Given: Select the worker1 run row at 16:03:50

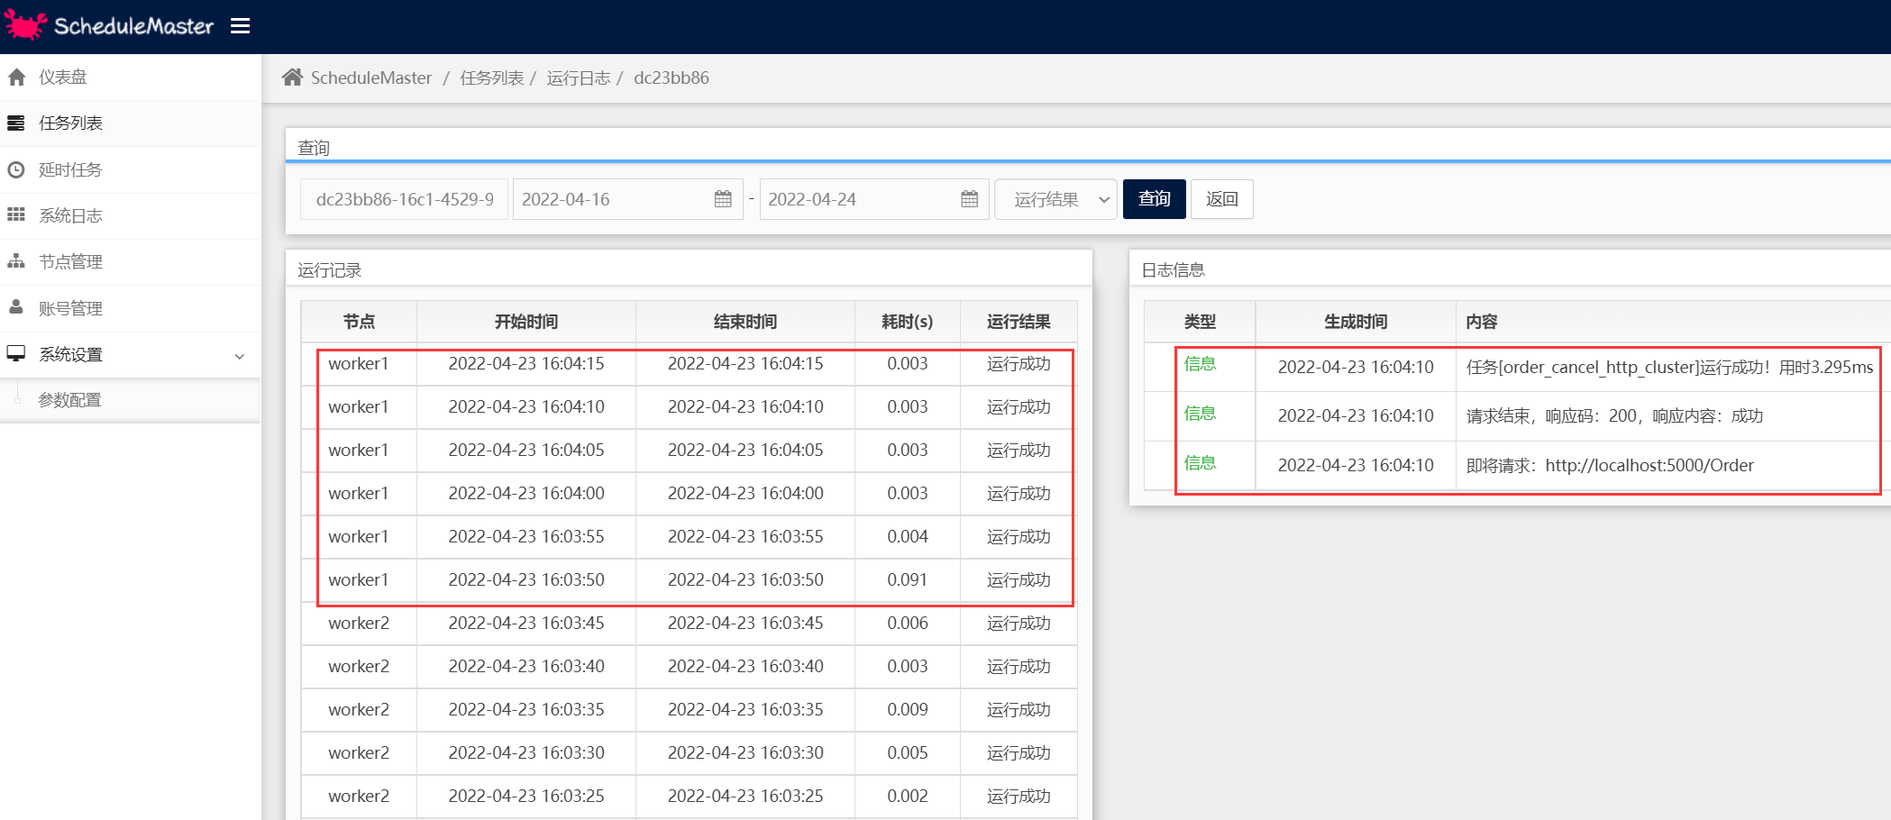Looking at the screenshot, I should click(x=690, y=580).
